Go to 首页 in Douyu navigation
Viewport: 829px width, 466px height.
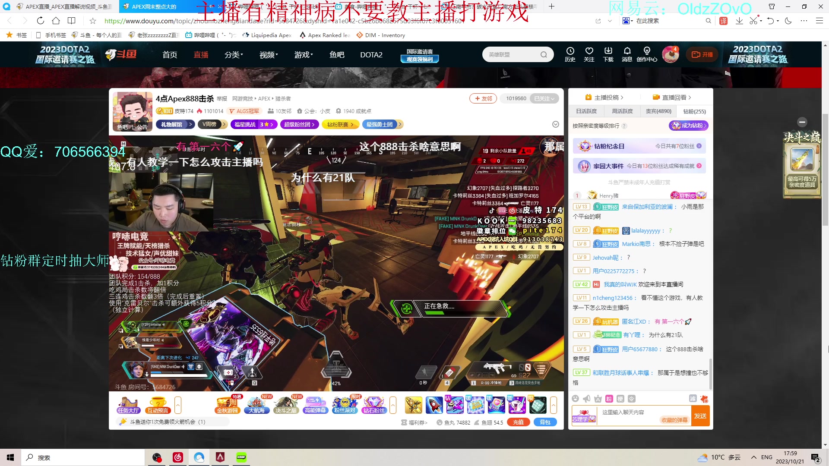point(170,55)
